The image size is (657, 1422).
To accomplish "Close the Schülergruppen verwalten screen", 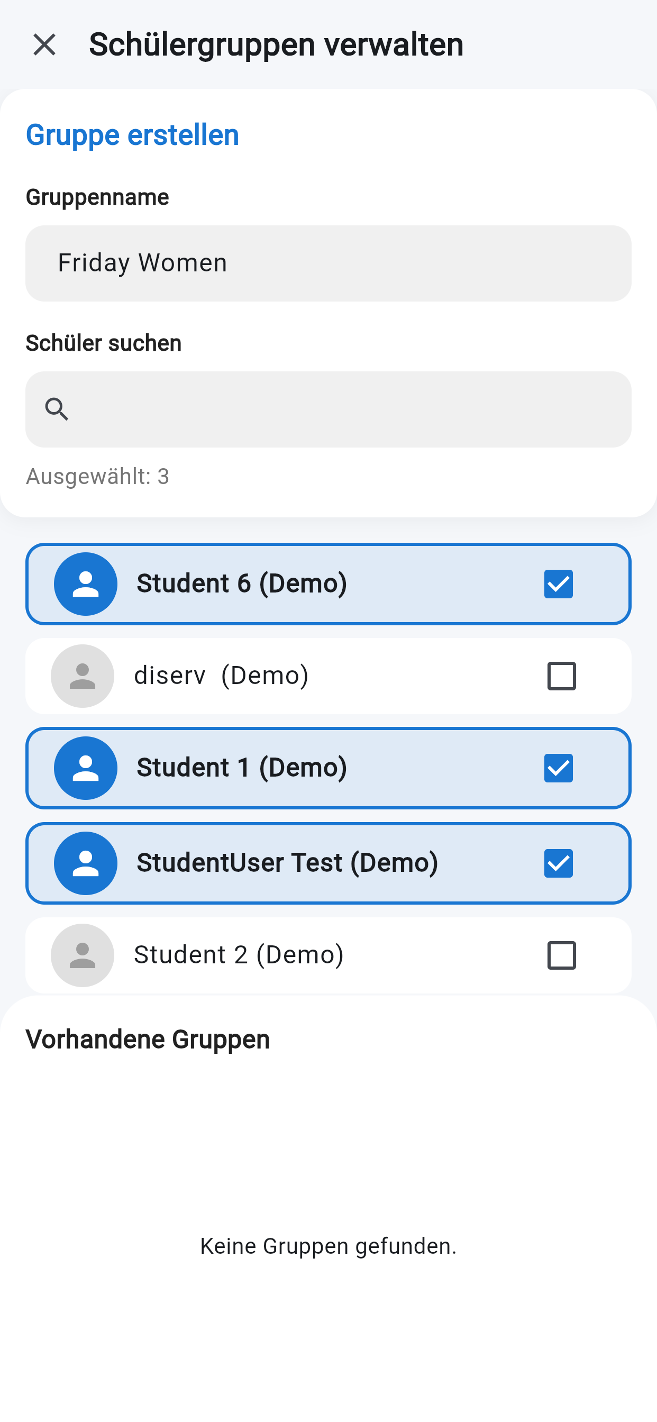I will [x=44, y=44].
